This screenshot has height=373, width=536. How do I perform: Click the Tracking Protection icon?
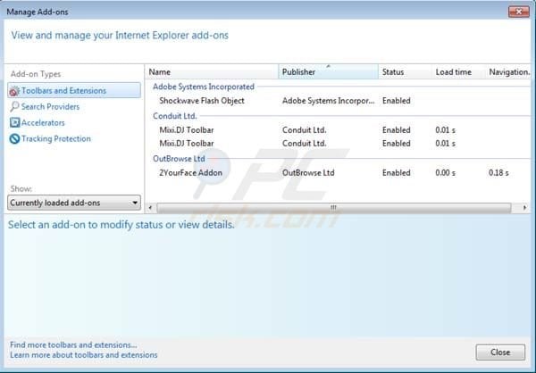(14, 138)
